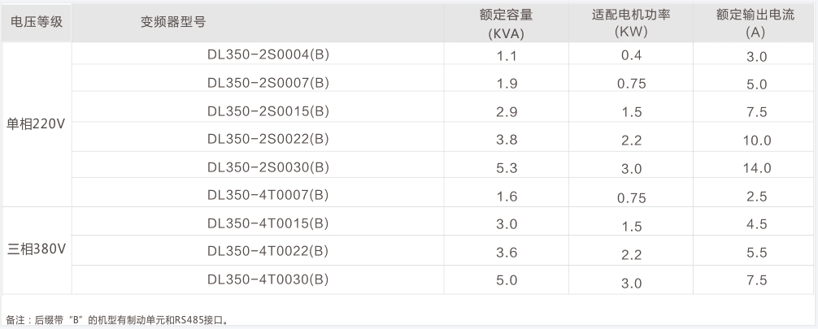Select the DL350-2S0015(B) row entry
818x329 pixels.
(x=268, y=110)
